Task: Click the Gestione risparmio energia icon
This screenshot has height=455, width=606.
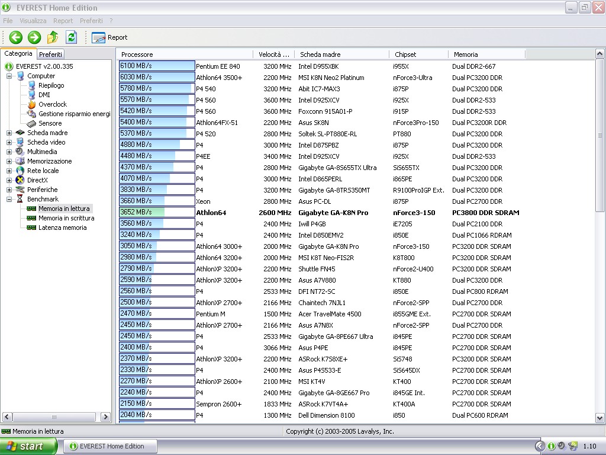Action: (32, 114)
